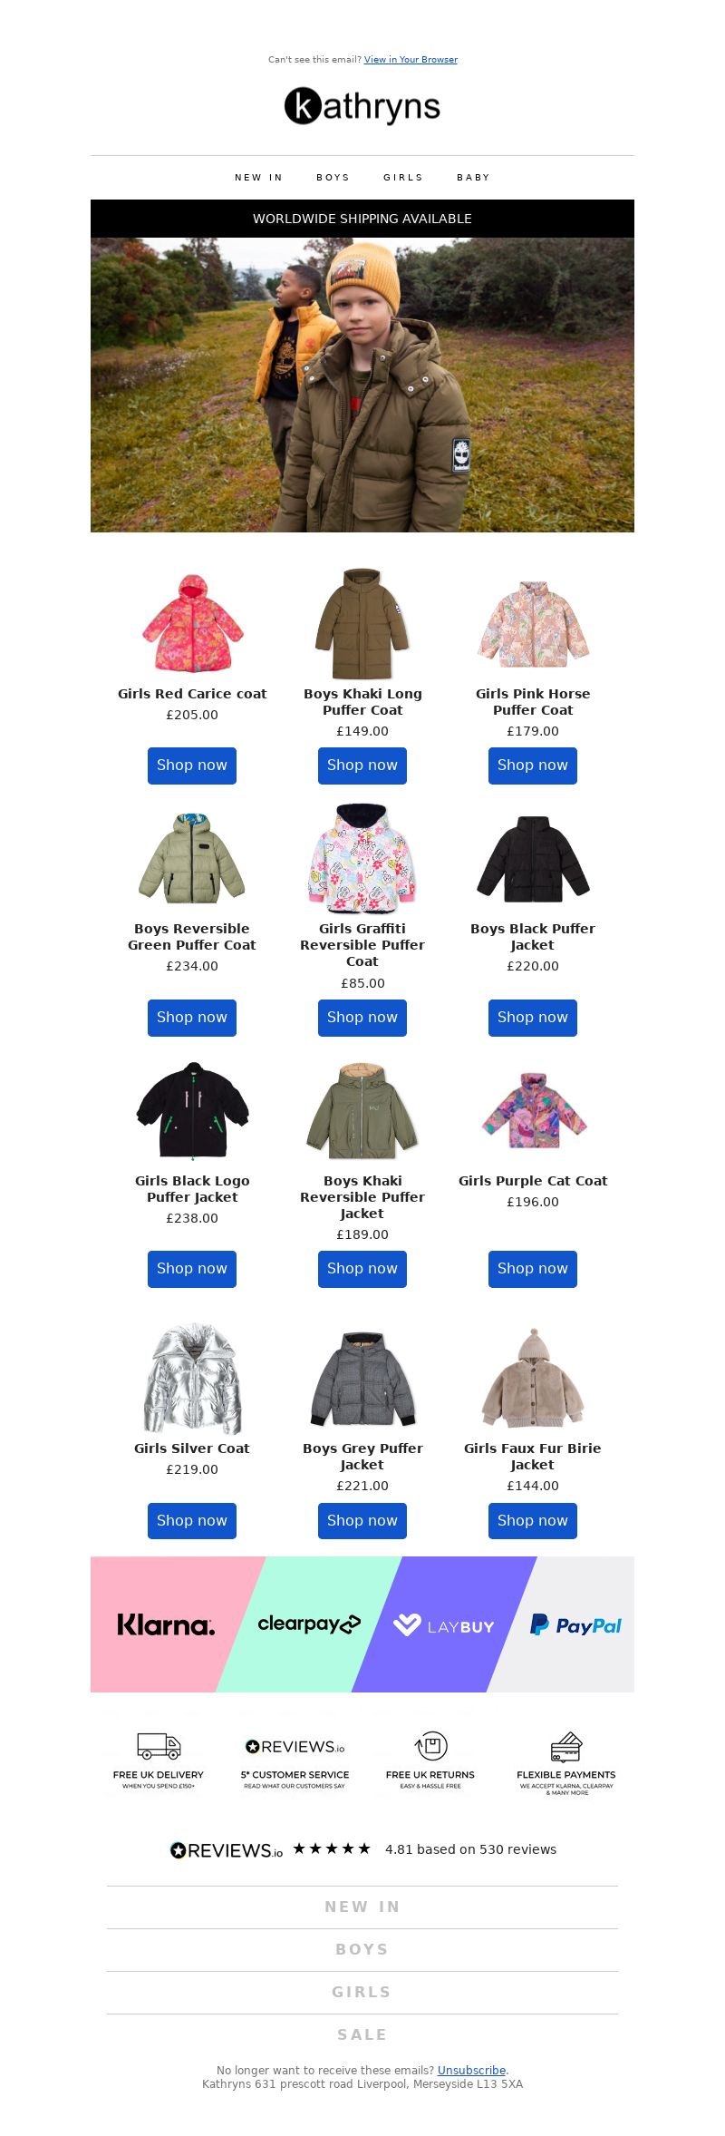Click Shop now under Boys Black Puffer Jacket
The width and height of the screenshot is (725, 2136).
533,1018
